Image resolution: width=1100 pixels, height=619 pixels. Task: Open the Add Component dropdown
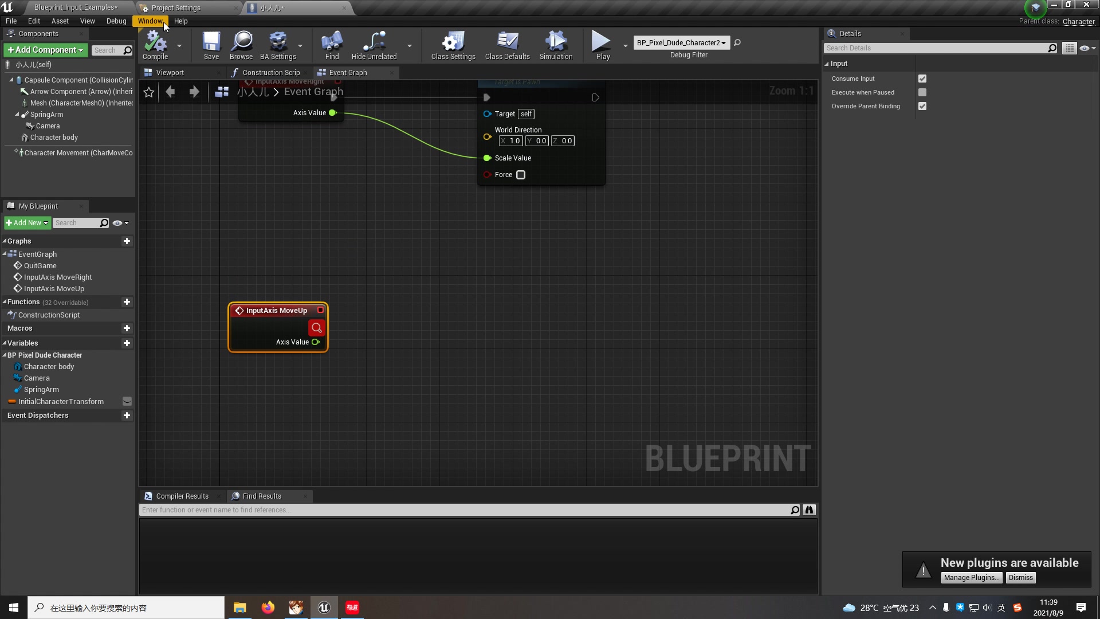[45, 50]
